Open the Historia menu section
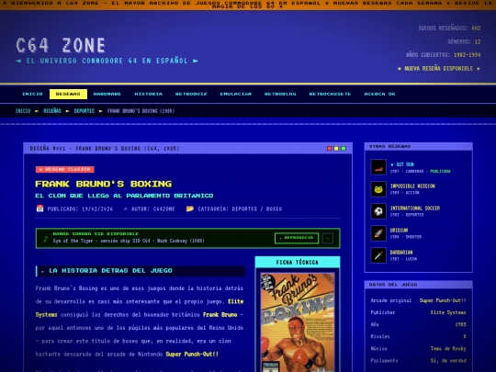Viewport: 496px width, 372px height. click(x=149, y=94)
